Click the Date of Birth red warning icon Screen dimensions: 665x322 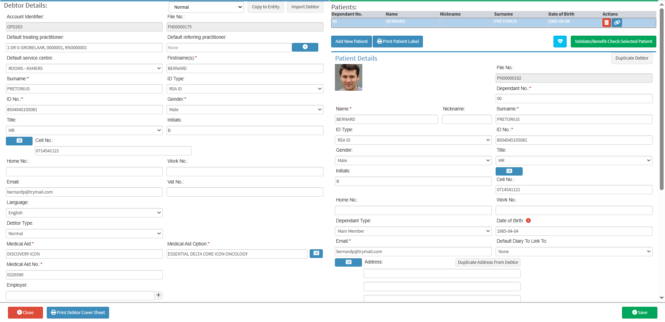pyautogui.click(x=528, y=221)
